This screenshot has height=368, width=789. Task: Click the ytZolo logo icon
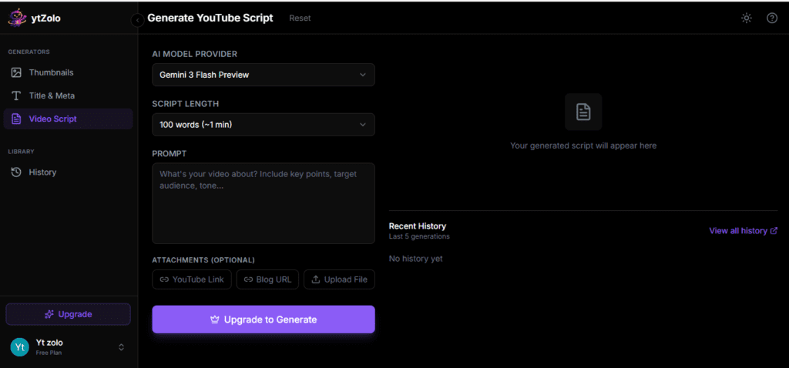point(17,18)
